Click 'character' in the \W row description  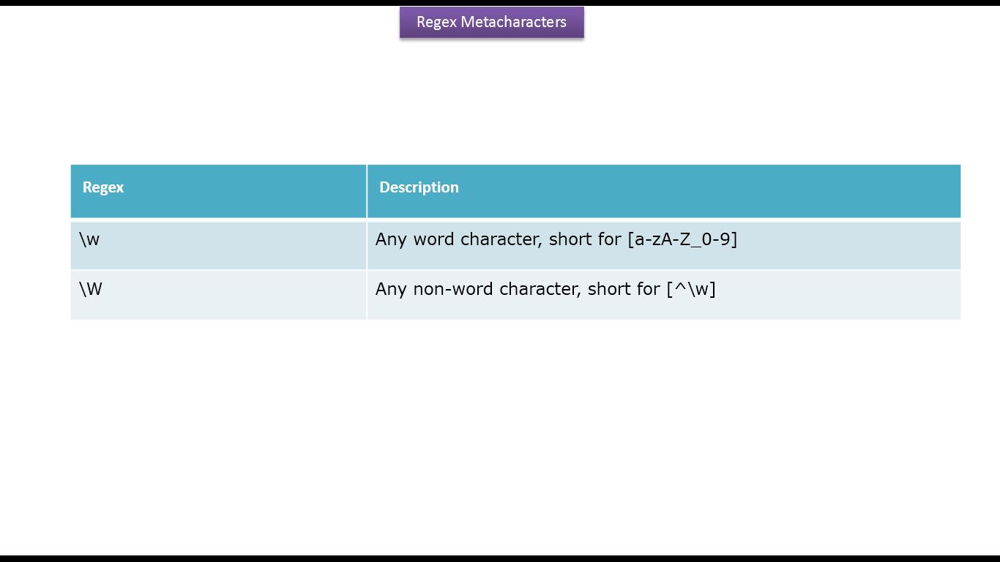click(x=538, y=289)
